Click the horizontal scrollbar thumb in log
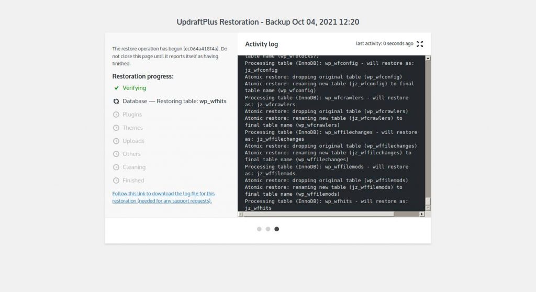 tap(319, 214)
